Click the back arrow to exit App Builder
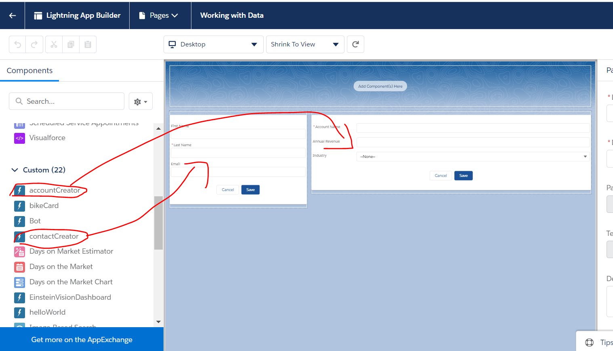613x351 pixels. coord(12,15)
